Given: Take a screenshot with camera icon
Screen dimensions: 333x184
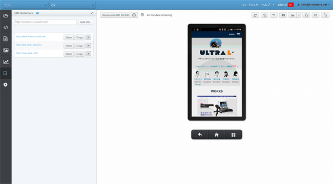Looking at the screenshot, I should click(x=283, y=15).
